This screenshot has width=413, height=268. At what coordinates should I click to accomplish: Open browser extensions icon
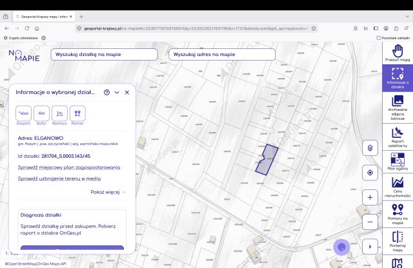[396, 28]
